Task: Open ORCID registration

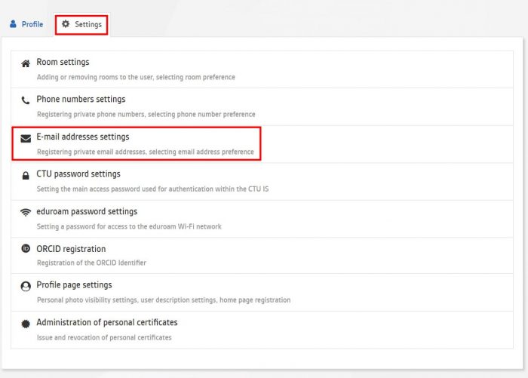Action: click(262, 256)
